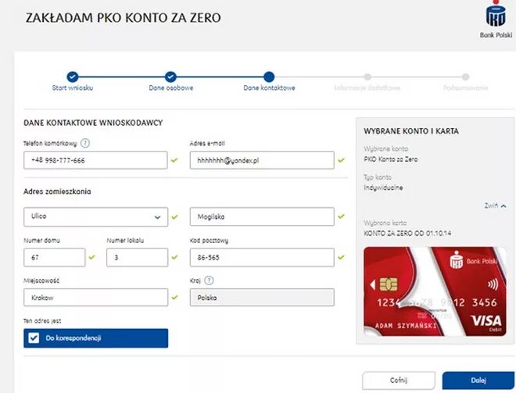Click the green checkmark beside the e-mail field
The width and height of the screenshot is (516, 393).
(x=341, y=160)
